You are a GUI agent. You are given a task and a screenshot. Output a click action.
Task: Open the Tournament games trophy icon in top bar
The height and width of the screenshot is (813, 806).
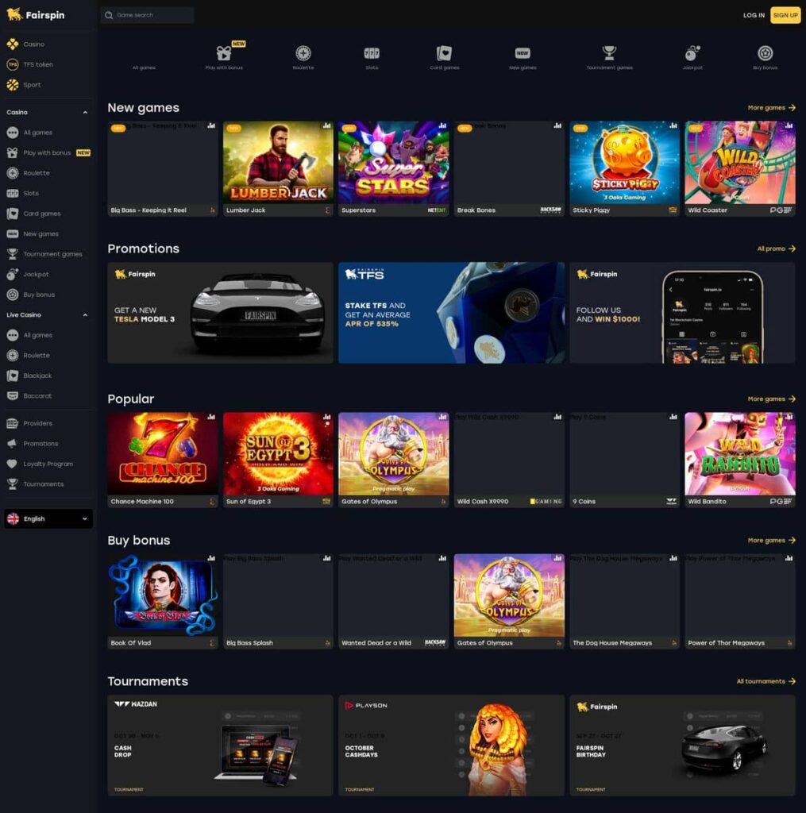pos(609,53)
